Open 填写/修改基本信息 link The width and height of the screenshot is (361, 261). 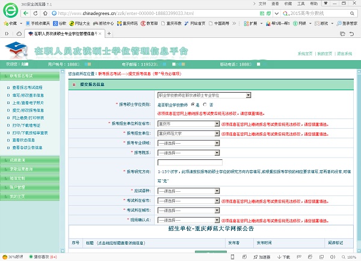point(28,95)
